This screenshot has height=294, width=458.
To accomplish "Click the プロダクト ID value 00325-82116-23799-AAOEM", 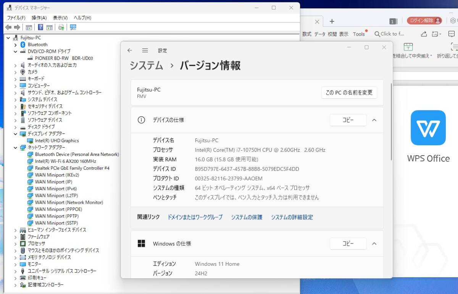I will (x=229, y=179).
